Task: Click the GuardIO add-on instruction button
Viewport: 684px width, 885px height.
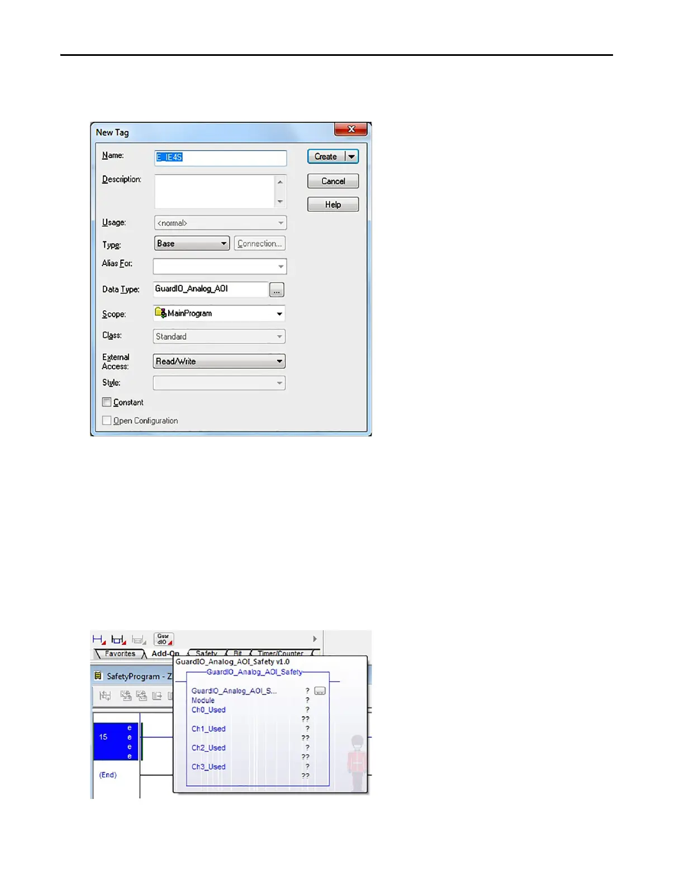Action: (164, 639)
